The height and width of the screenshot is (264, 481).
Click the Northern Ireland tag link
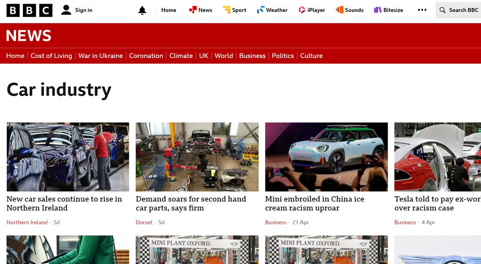click(27, 222)
